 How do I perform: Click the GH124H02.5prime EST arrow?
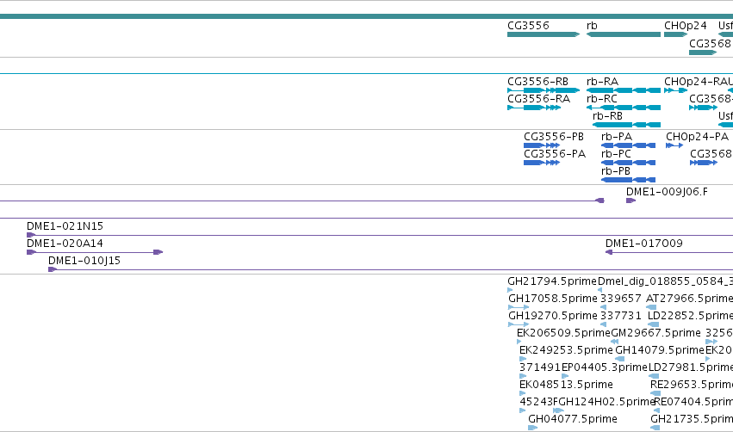tap(558, 410)
